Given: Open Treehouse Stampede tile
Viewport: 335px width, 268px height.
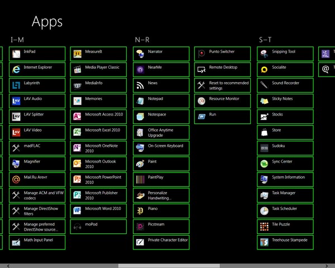Looking at the screenshot, I should [x=285, y=242].
